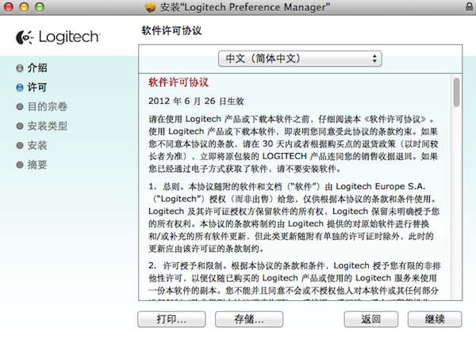This screenshot has width=476, height=339.
Task: Click the Logitech logo
Action: click(x=58, y=37)
